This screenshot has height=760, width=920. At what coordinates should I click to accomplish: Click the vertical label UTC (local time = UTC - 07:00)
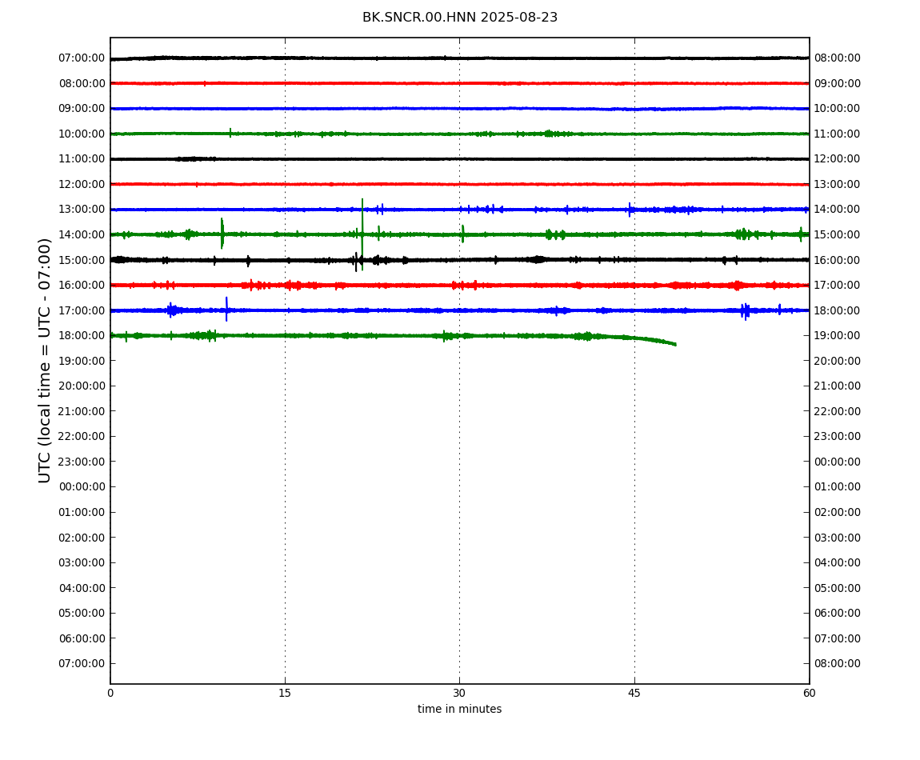[x=45, y=360]
